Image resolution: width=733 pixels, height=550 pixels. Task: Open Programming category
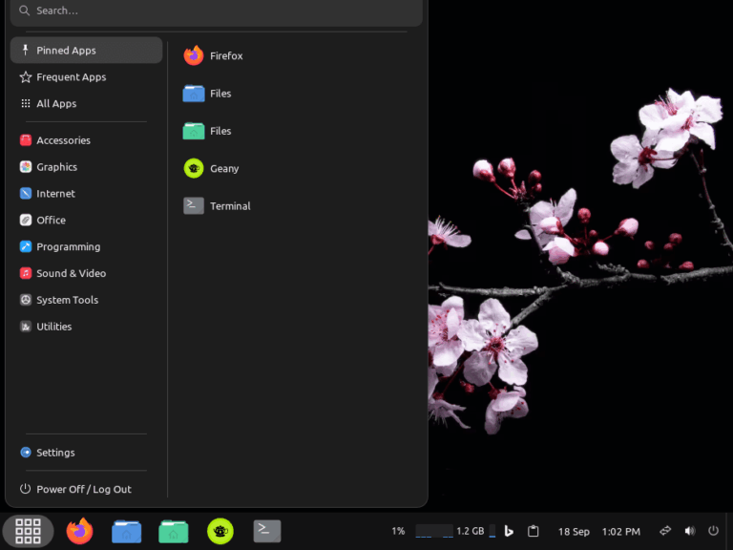pyautogui.click(x=87, y=247)
